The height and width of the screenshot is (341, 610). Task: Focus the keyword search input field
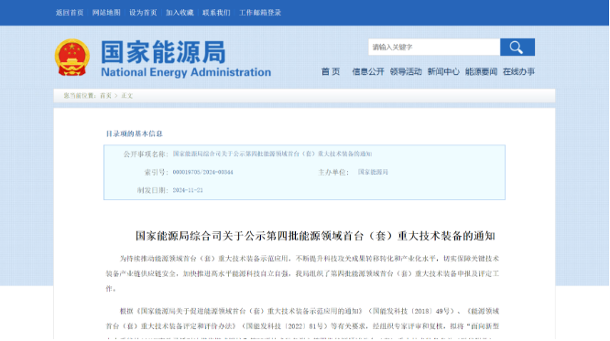434,47
